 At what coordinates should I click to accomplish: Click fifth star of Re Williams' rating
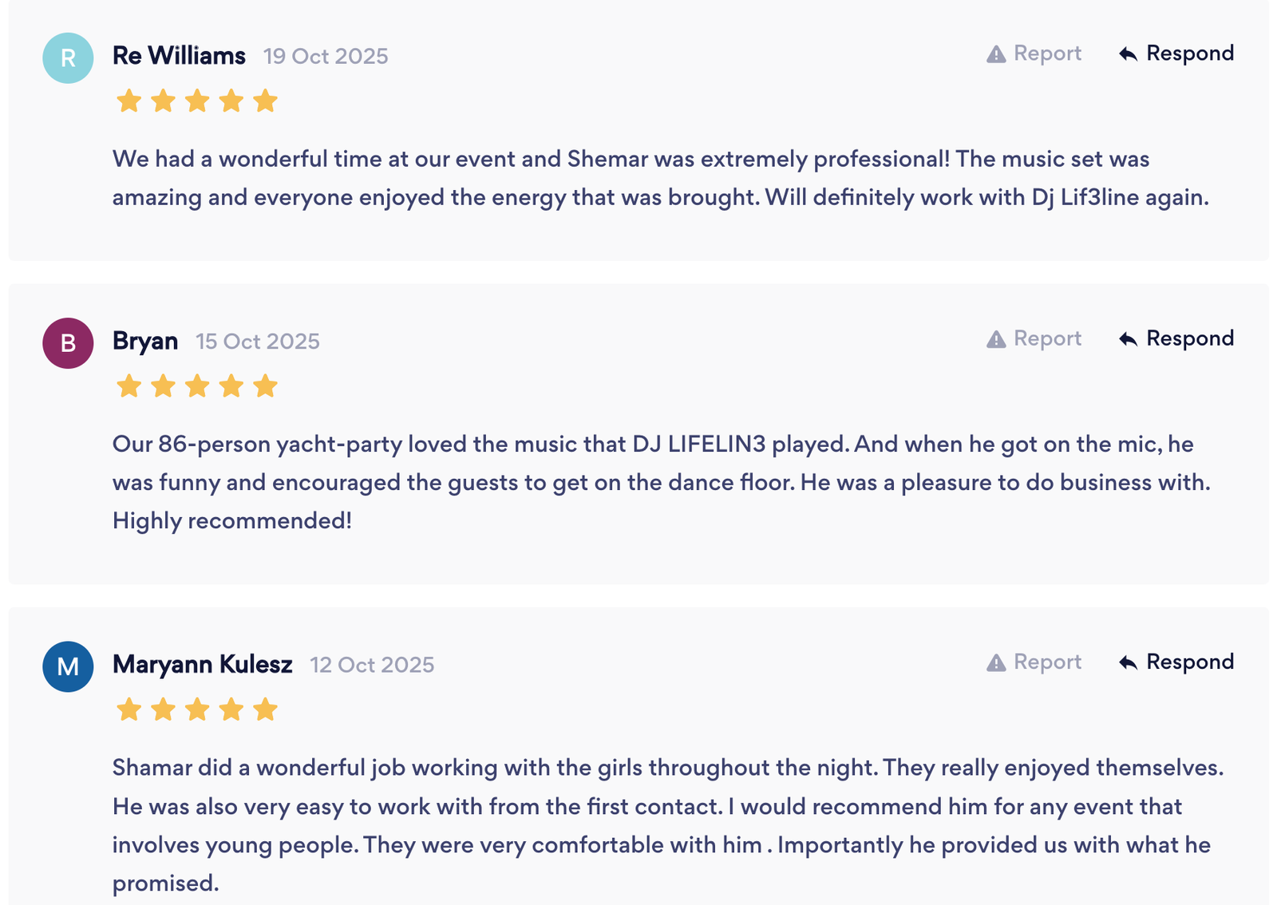[x=265, y=101]
